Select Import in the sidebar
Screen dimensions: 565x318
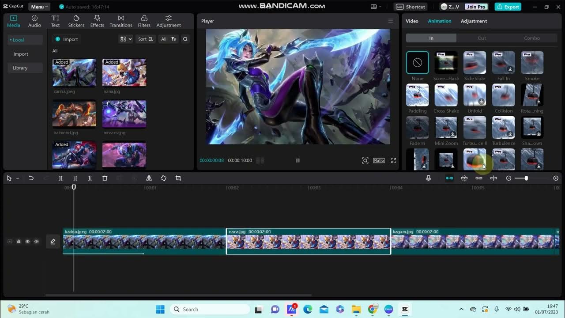(21, 54)
